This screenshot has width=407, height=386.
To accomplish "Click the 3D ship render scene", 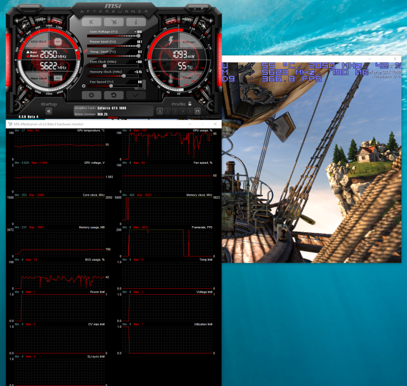I will (x=312, y=163).
